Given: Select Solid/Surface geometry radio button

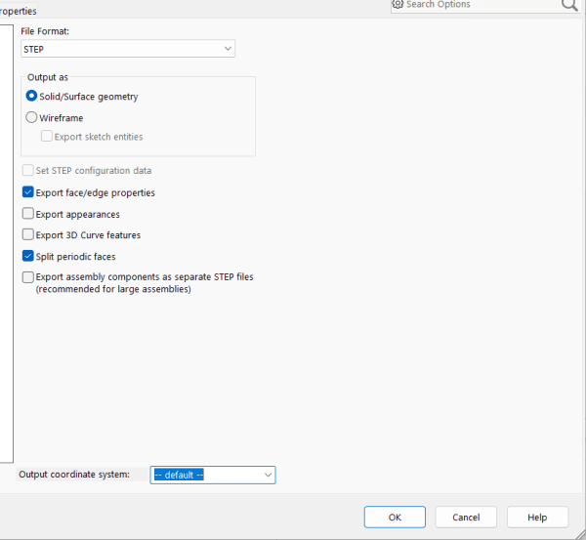Looking at the screenshot, I should coord(31,96).
